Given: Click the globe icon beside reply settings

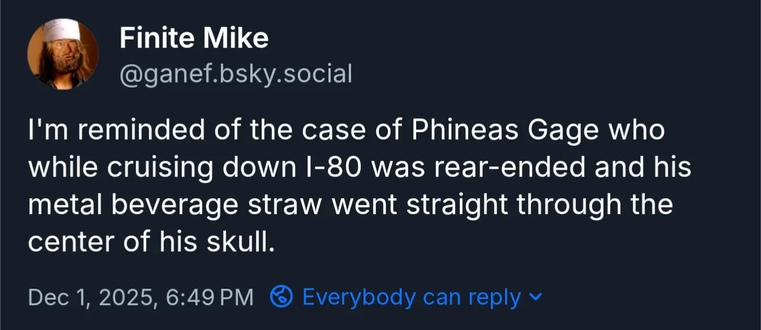Looking at the screenshot, I should click(x=281, y=297).
